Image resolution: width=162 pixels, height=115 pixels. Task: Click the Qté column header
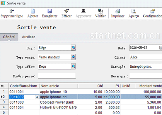(91, 86)
